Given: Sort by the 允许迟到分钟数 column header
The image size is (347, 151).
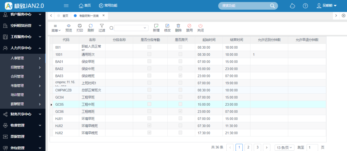Looking at the screenshot, I should pos(269,40).
